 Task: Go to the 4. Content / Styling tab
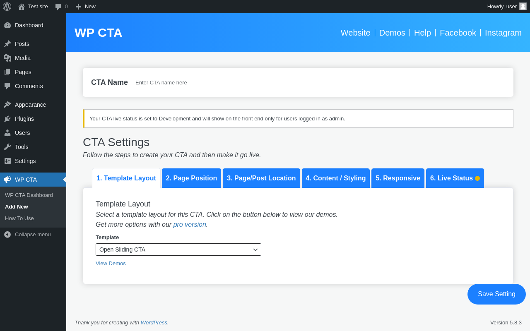click(x=336, y=178)
